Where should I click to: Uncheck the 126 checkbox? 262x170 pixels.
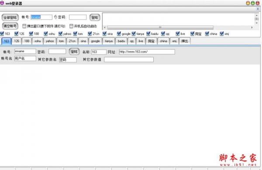(x=17, y=34)
